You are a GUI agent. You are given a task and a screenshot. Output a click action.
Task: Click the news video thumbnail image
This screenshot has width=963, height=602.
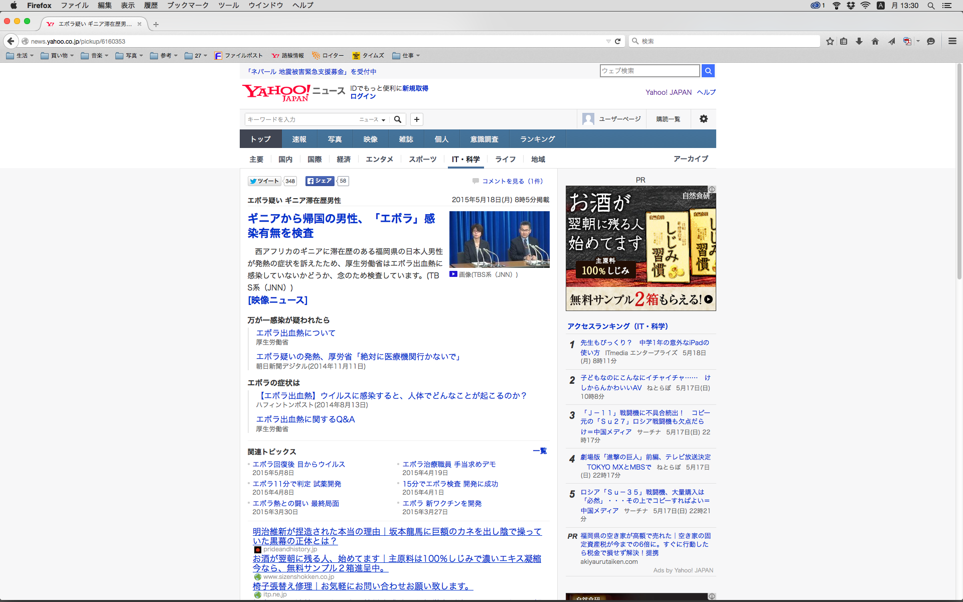coord(499,239)
